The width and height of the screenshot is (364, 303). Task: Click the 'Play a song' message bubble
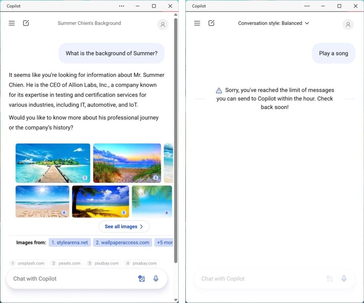tap(334, 53)
